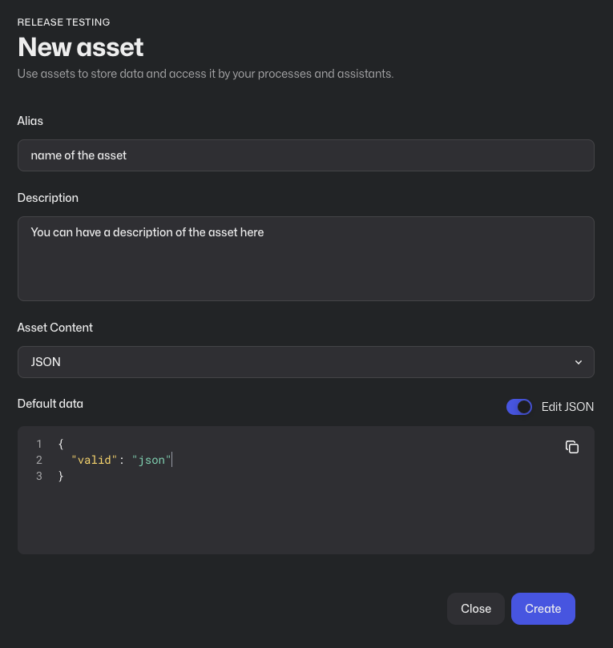
Task: Click the "json" value in the editor
Action: (x=151, y=460)
